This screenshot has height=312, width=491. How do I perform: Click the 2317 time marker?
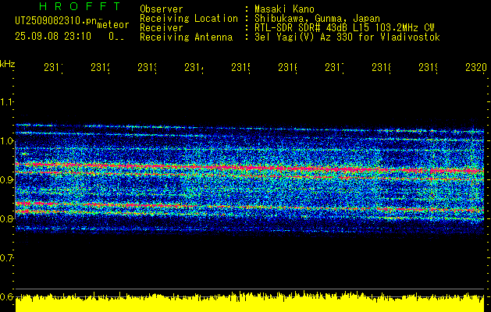[x=334, y=68]
